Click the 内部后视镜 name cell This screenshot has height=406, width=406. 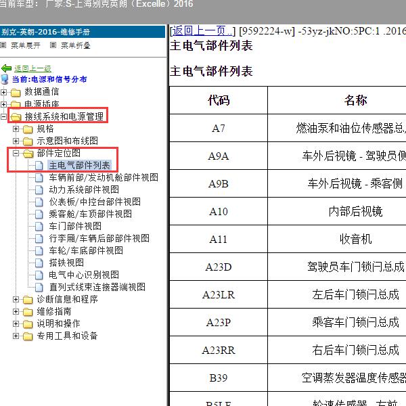pos(337,212)
